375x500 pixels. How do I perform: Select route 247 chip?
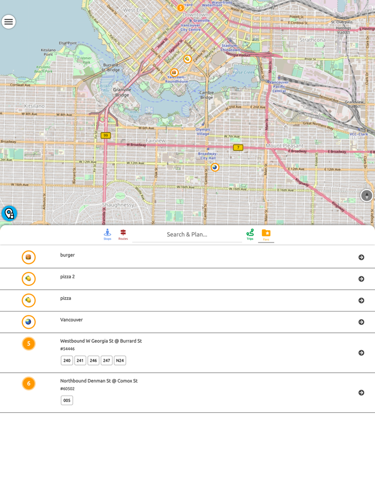coord(107,361)
